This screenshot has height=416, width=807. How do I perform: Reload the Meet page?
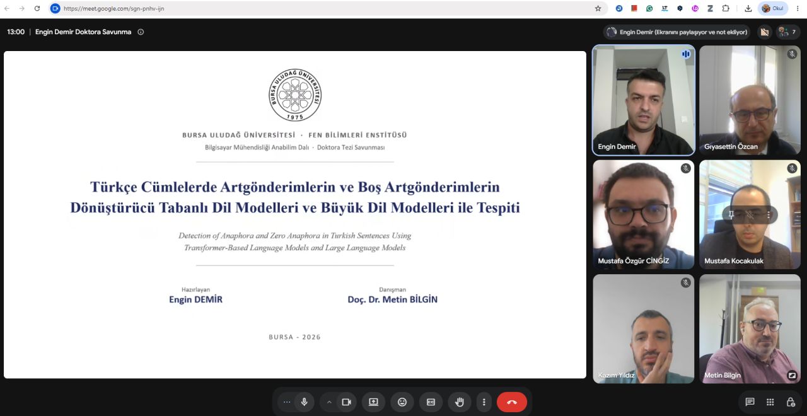pyautogui.click(x=37, y=8)
